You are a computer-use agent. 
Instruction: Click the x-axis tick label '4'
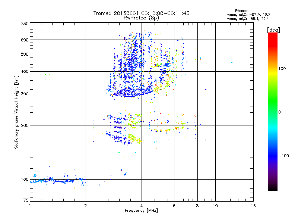click(142, 206)
